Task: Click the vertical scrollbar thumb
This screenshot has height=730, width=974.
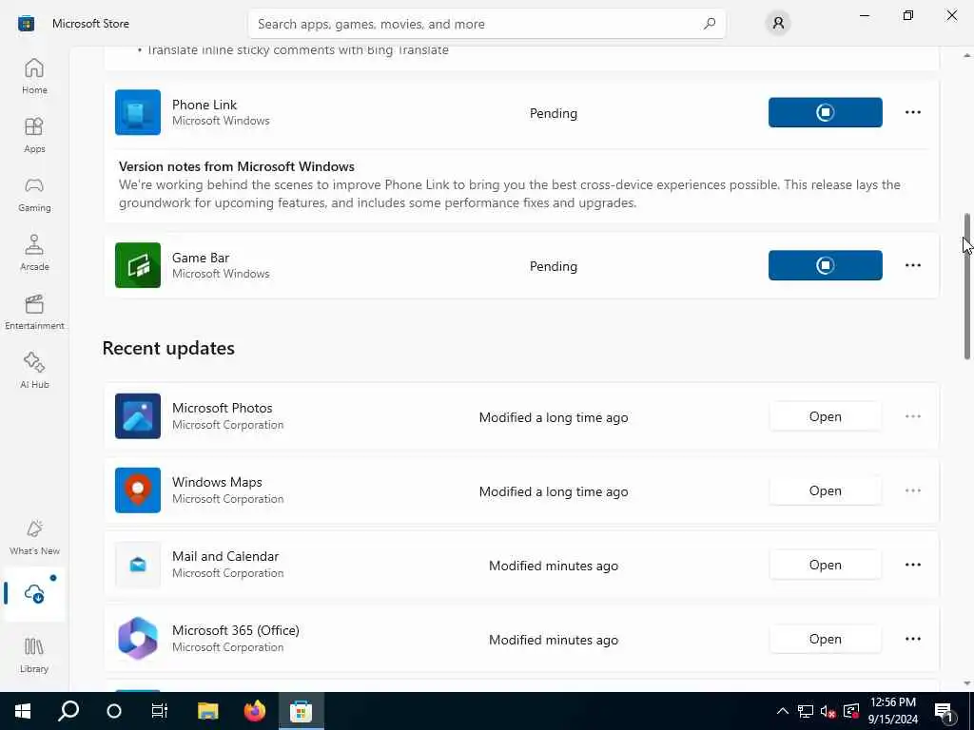Action: (966, 286)
